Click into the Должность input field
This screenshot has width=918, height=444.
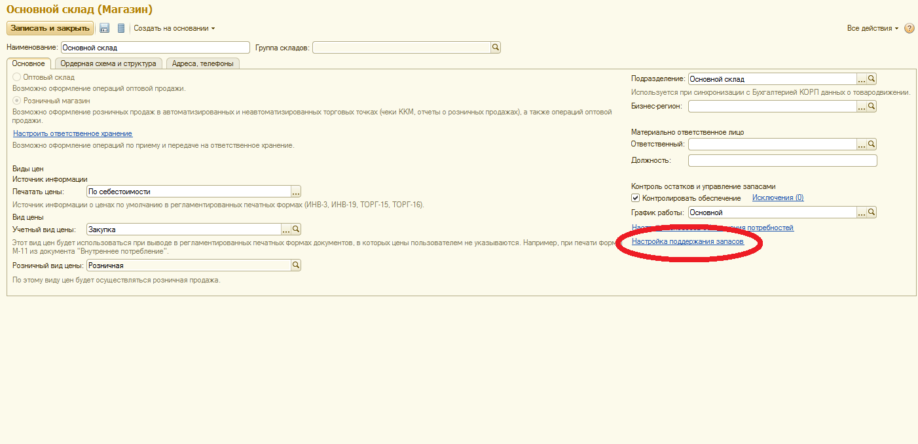[x=782, y=160]
